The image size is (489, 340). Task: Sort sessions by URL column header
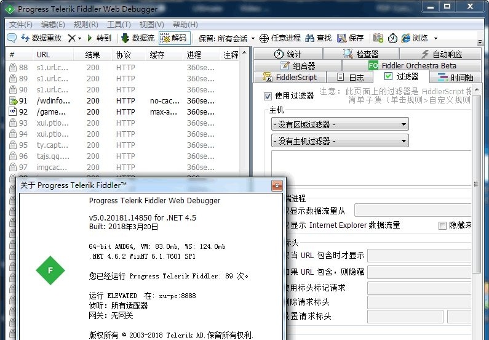pos(53,55)
